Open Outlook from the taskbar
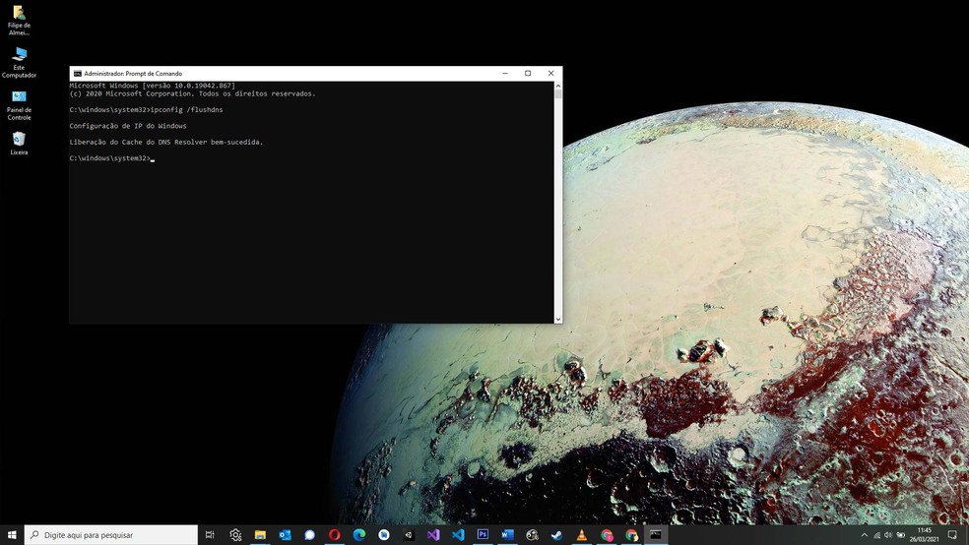 pos(285,534)
